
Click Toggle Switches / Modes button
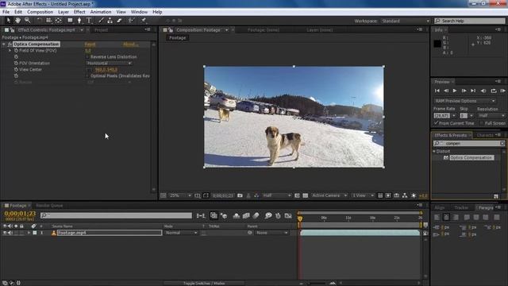click(204, 284)
